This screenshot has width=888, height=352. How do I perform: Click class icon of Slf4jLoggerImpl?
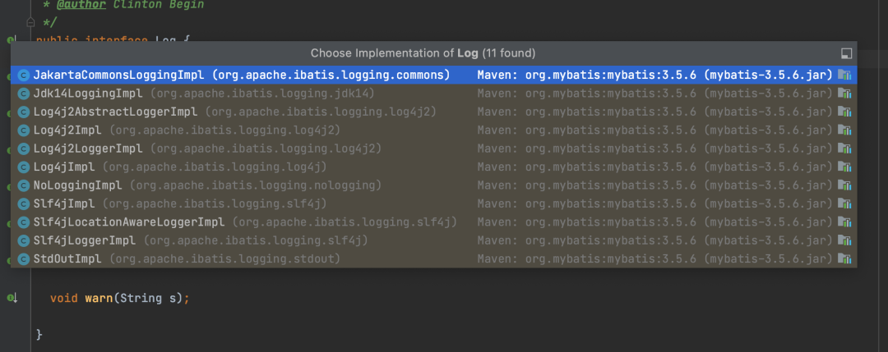click(x=23, y=240)
